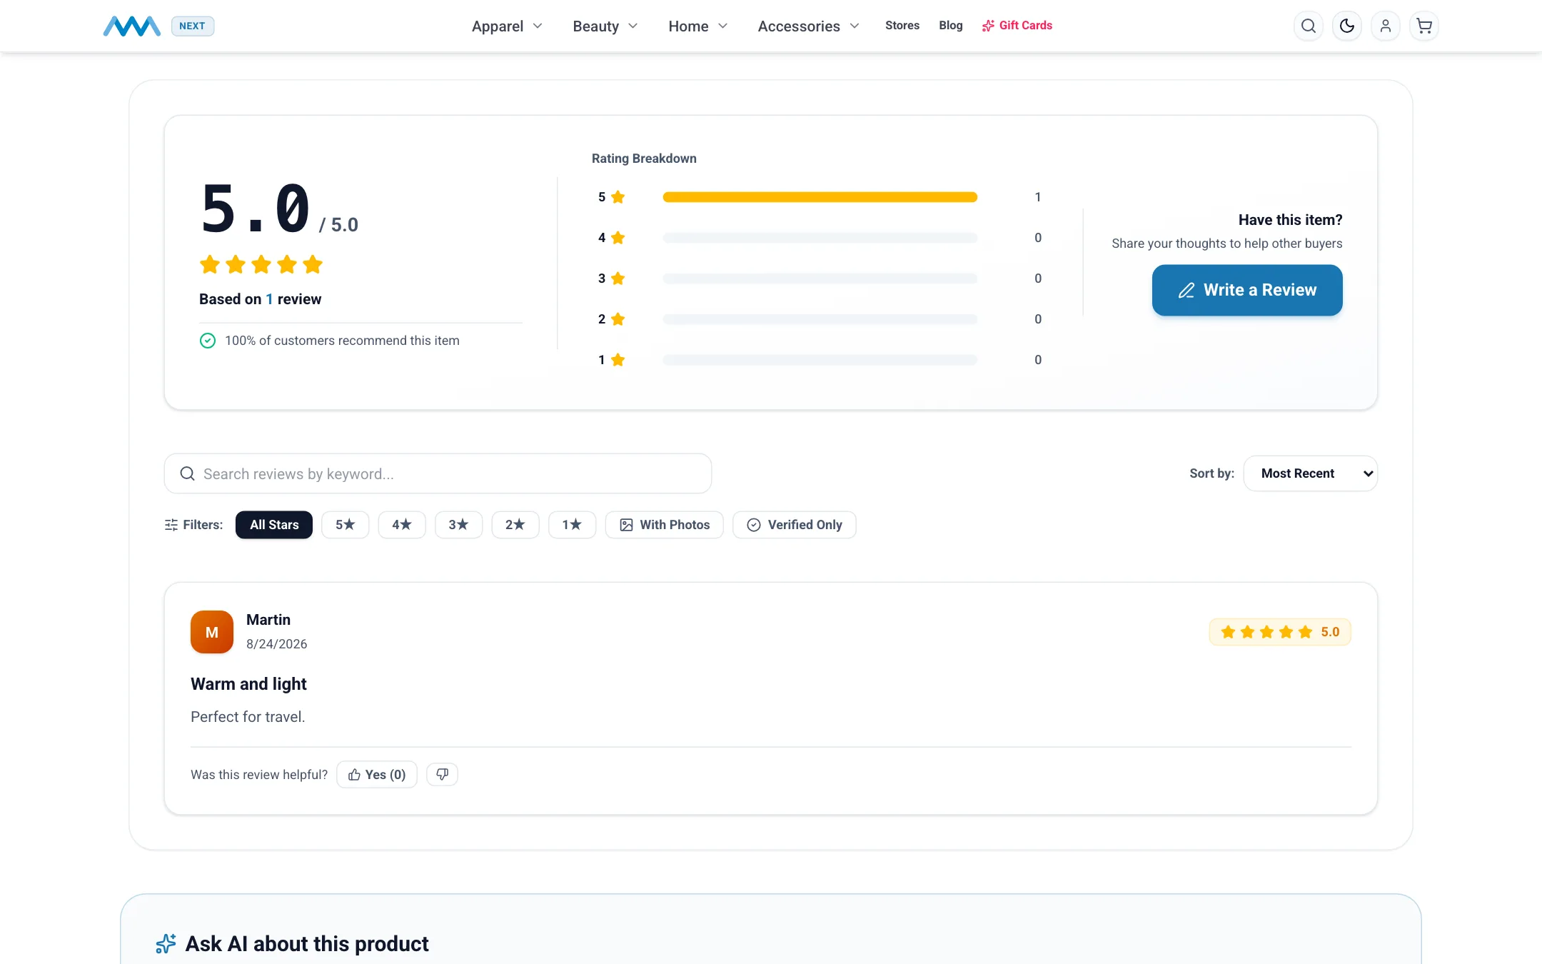
Task: Open the user account icon
Action: pyautogui.click(x=1386, y=26)
